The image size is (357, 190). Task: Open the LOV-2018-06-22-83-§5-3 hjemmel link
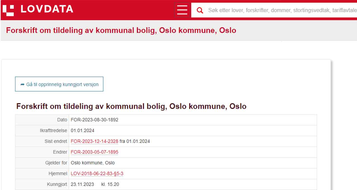click(97, 174)
